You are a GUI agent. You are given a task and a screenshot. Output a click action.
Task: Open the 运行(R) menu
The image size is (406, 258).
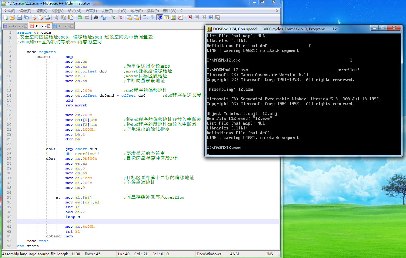click(x=137, y=11)
